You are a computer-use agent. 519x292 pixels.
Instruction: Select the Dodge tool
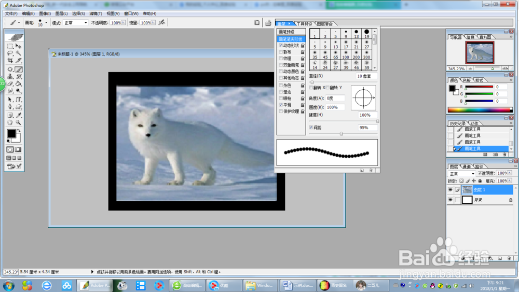tap(19, 91)
